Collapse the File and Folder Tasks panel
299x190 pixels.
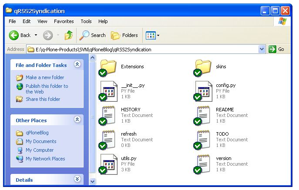pos(77,64)
